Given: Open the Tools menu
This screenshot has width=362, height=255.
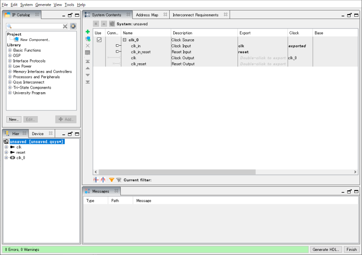Looking at the screenshot, I should click(69, 5).
